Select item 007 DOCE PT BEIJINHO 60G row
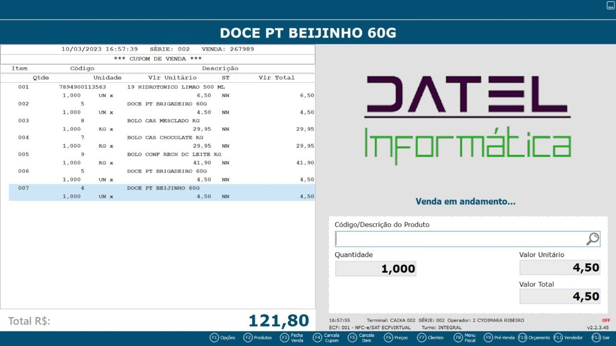Viewport: 616px width, 346px height. coord(162,192)
